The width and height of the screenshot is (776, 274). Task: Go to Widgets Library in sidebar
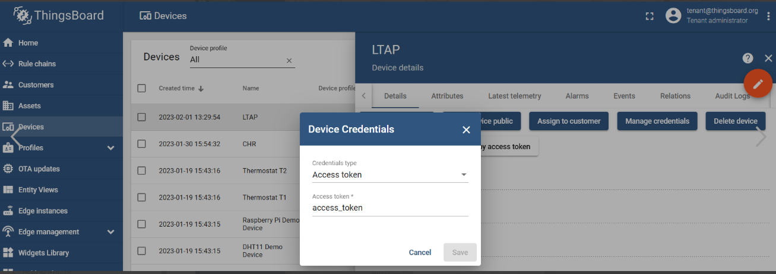click(43, 253)
